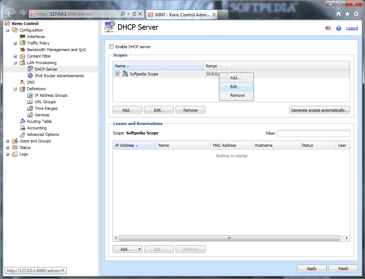The height and width of the screenshot is (279, 365).
Task: Click the Users and Groups icon
Action: tap(14, 141)
